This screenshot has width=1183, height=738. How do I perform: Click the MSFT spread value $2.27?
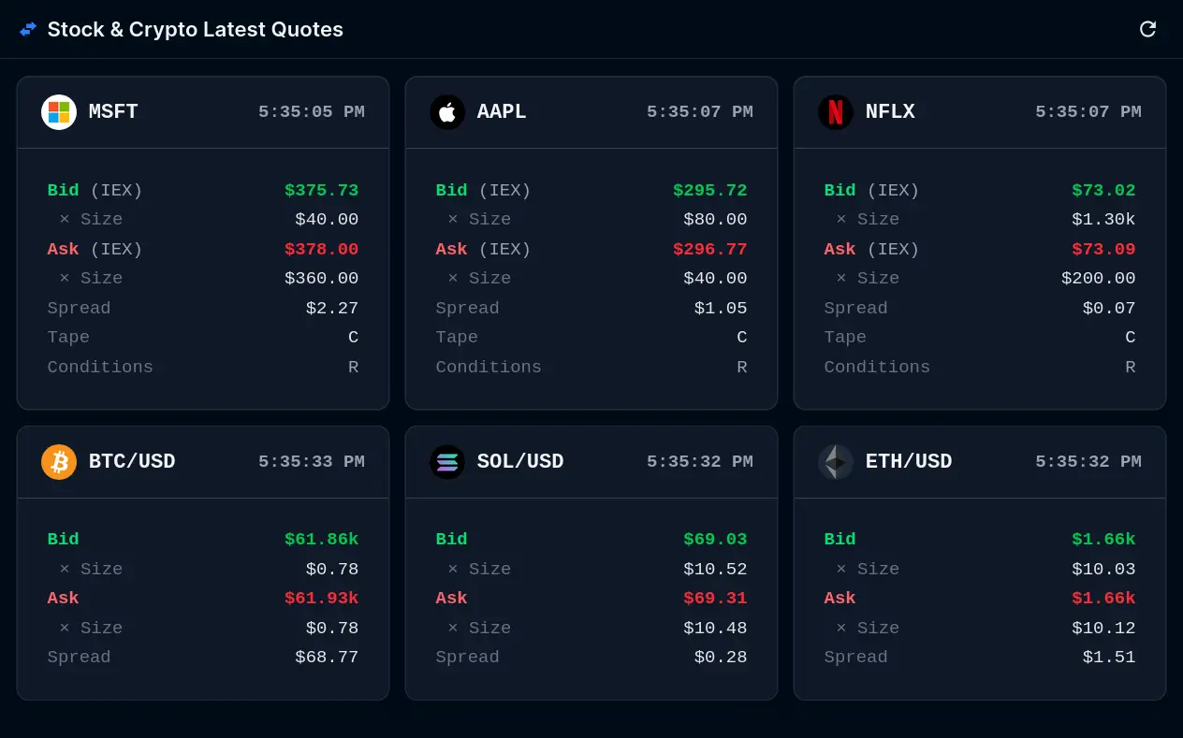point(332,309)
